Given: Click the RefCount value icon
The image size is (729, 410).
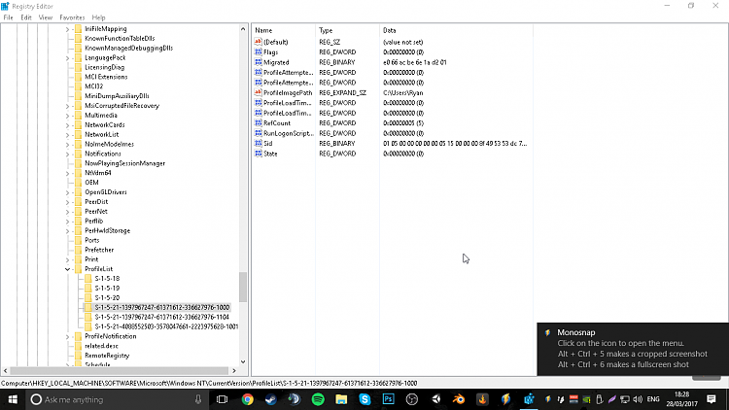Looking at the screenshot, I should coord(258,123).
